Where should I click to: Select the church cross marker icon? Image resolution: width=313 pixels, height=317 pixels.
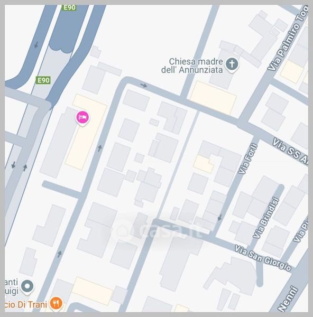pos(232,64)
